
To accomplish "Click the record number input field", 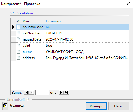I will tap(42, 93).
